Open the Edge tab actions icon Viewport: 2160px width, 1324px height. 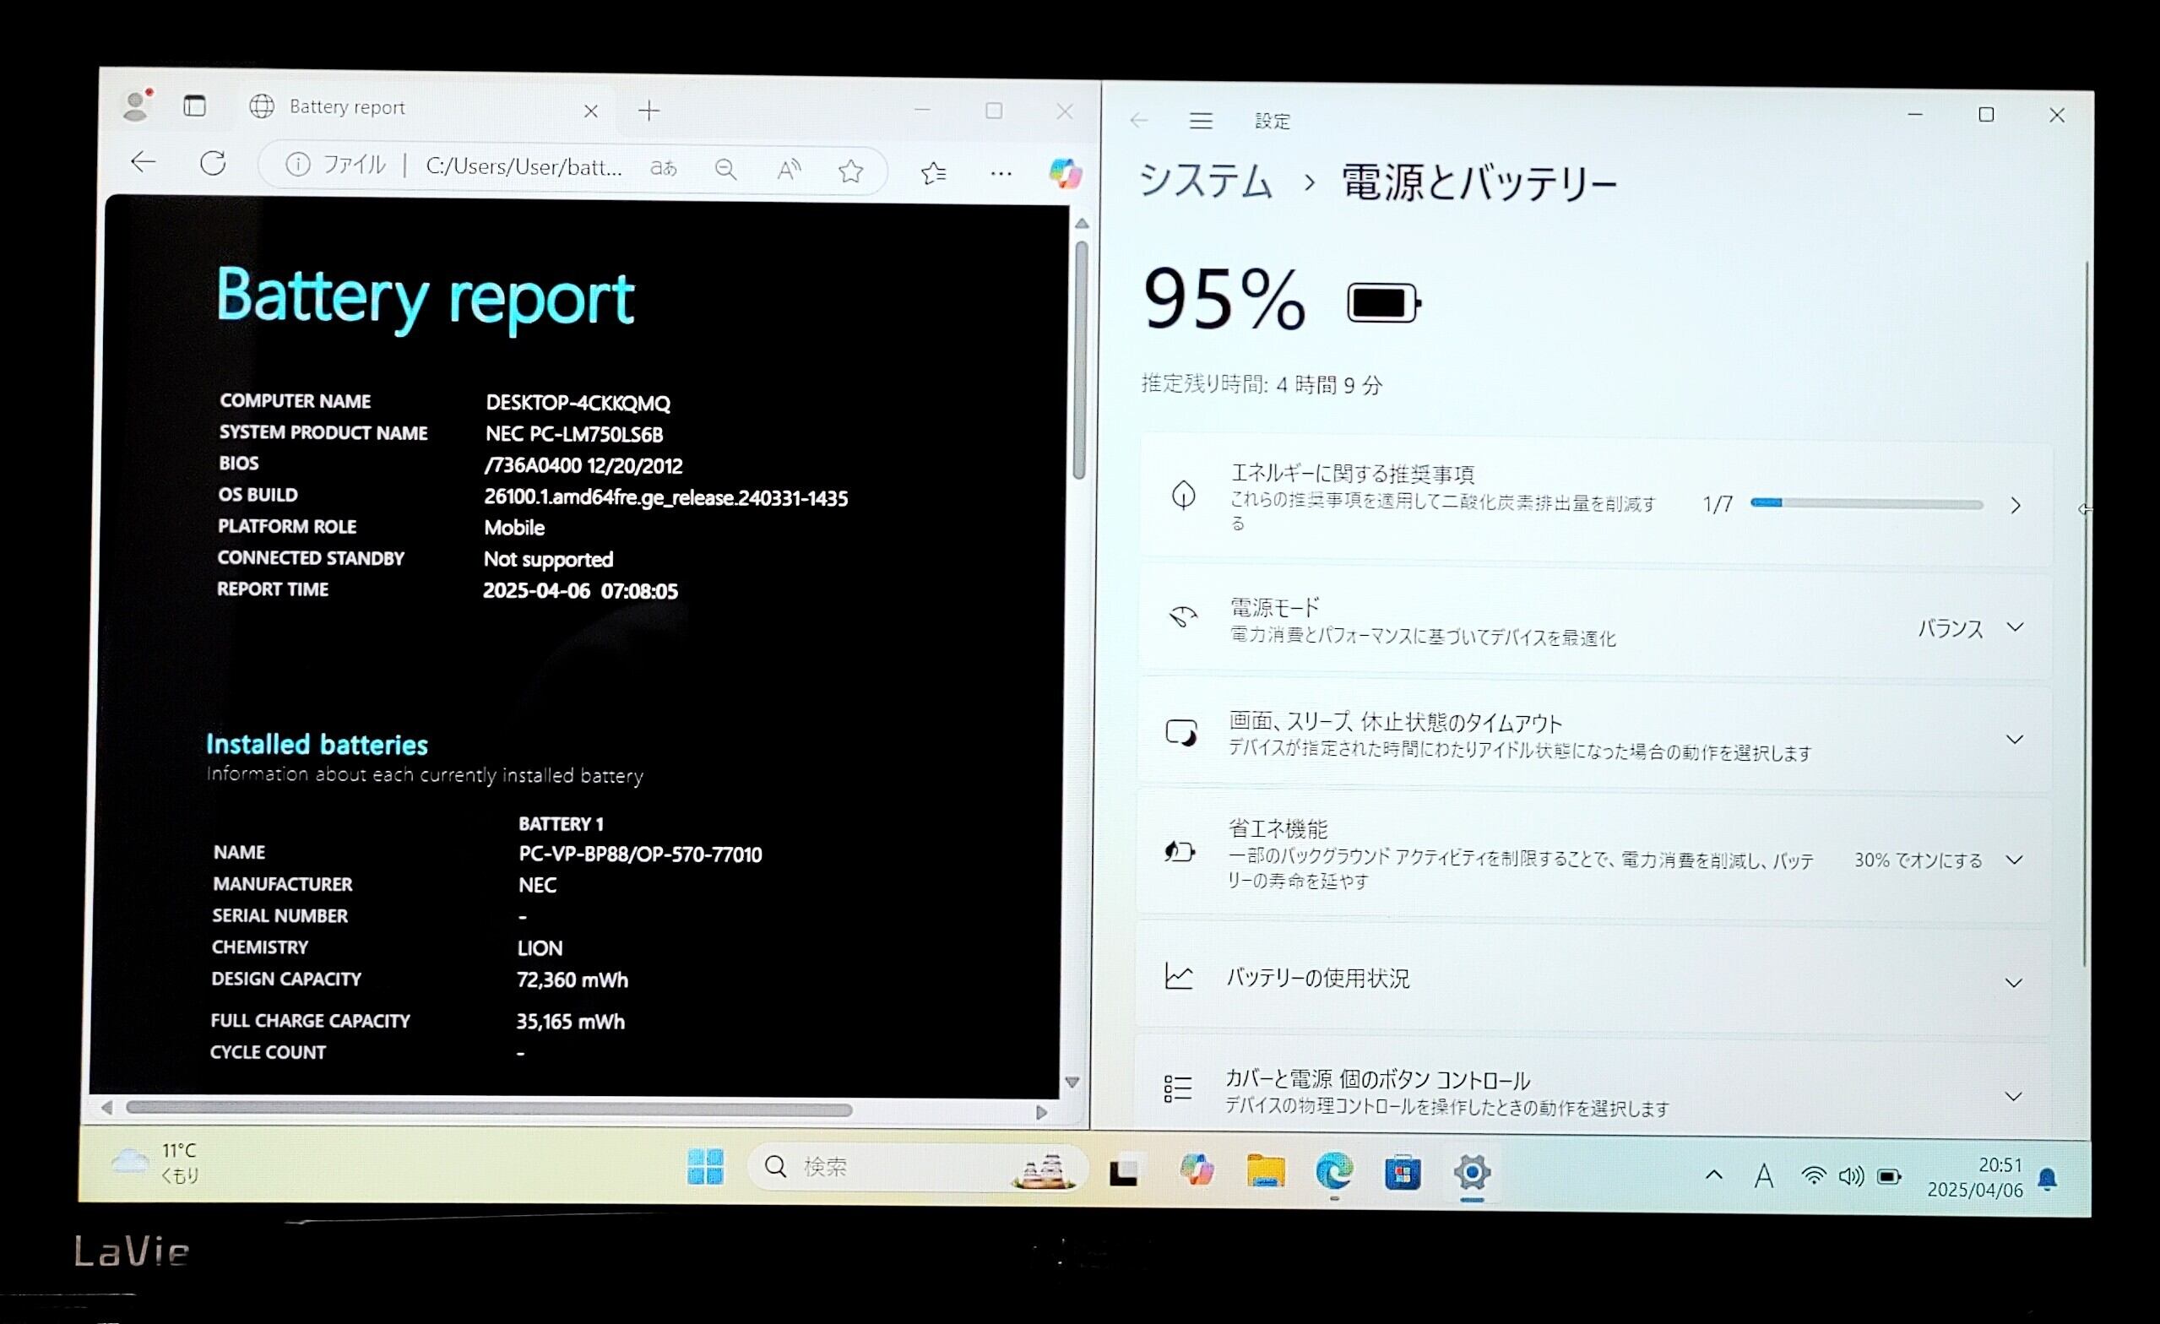194,106
